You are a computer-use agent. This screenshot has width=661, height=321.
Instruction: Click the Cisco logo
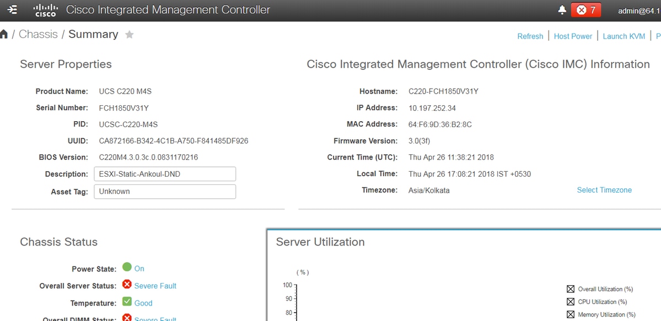coord(45,10)
